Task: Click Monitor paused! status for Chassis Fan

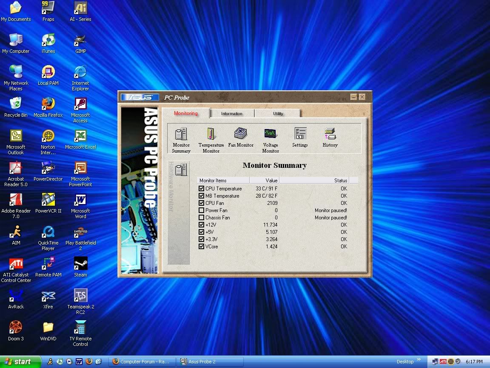Action: tap(330, 218)
